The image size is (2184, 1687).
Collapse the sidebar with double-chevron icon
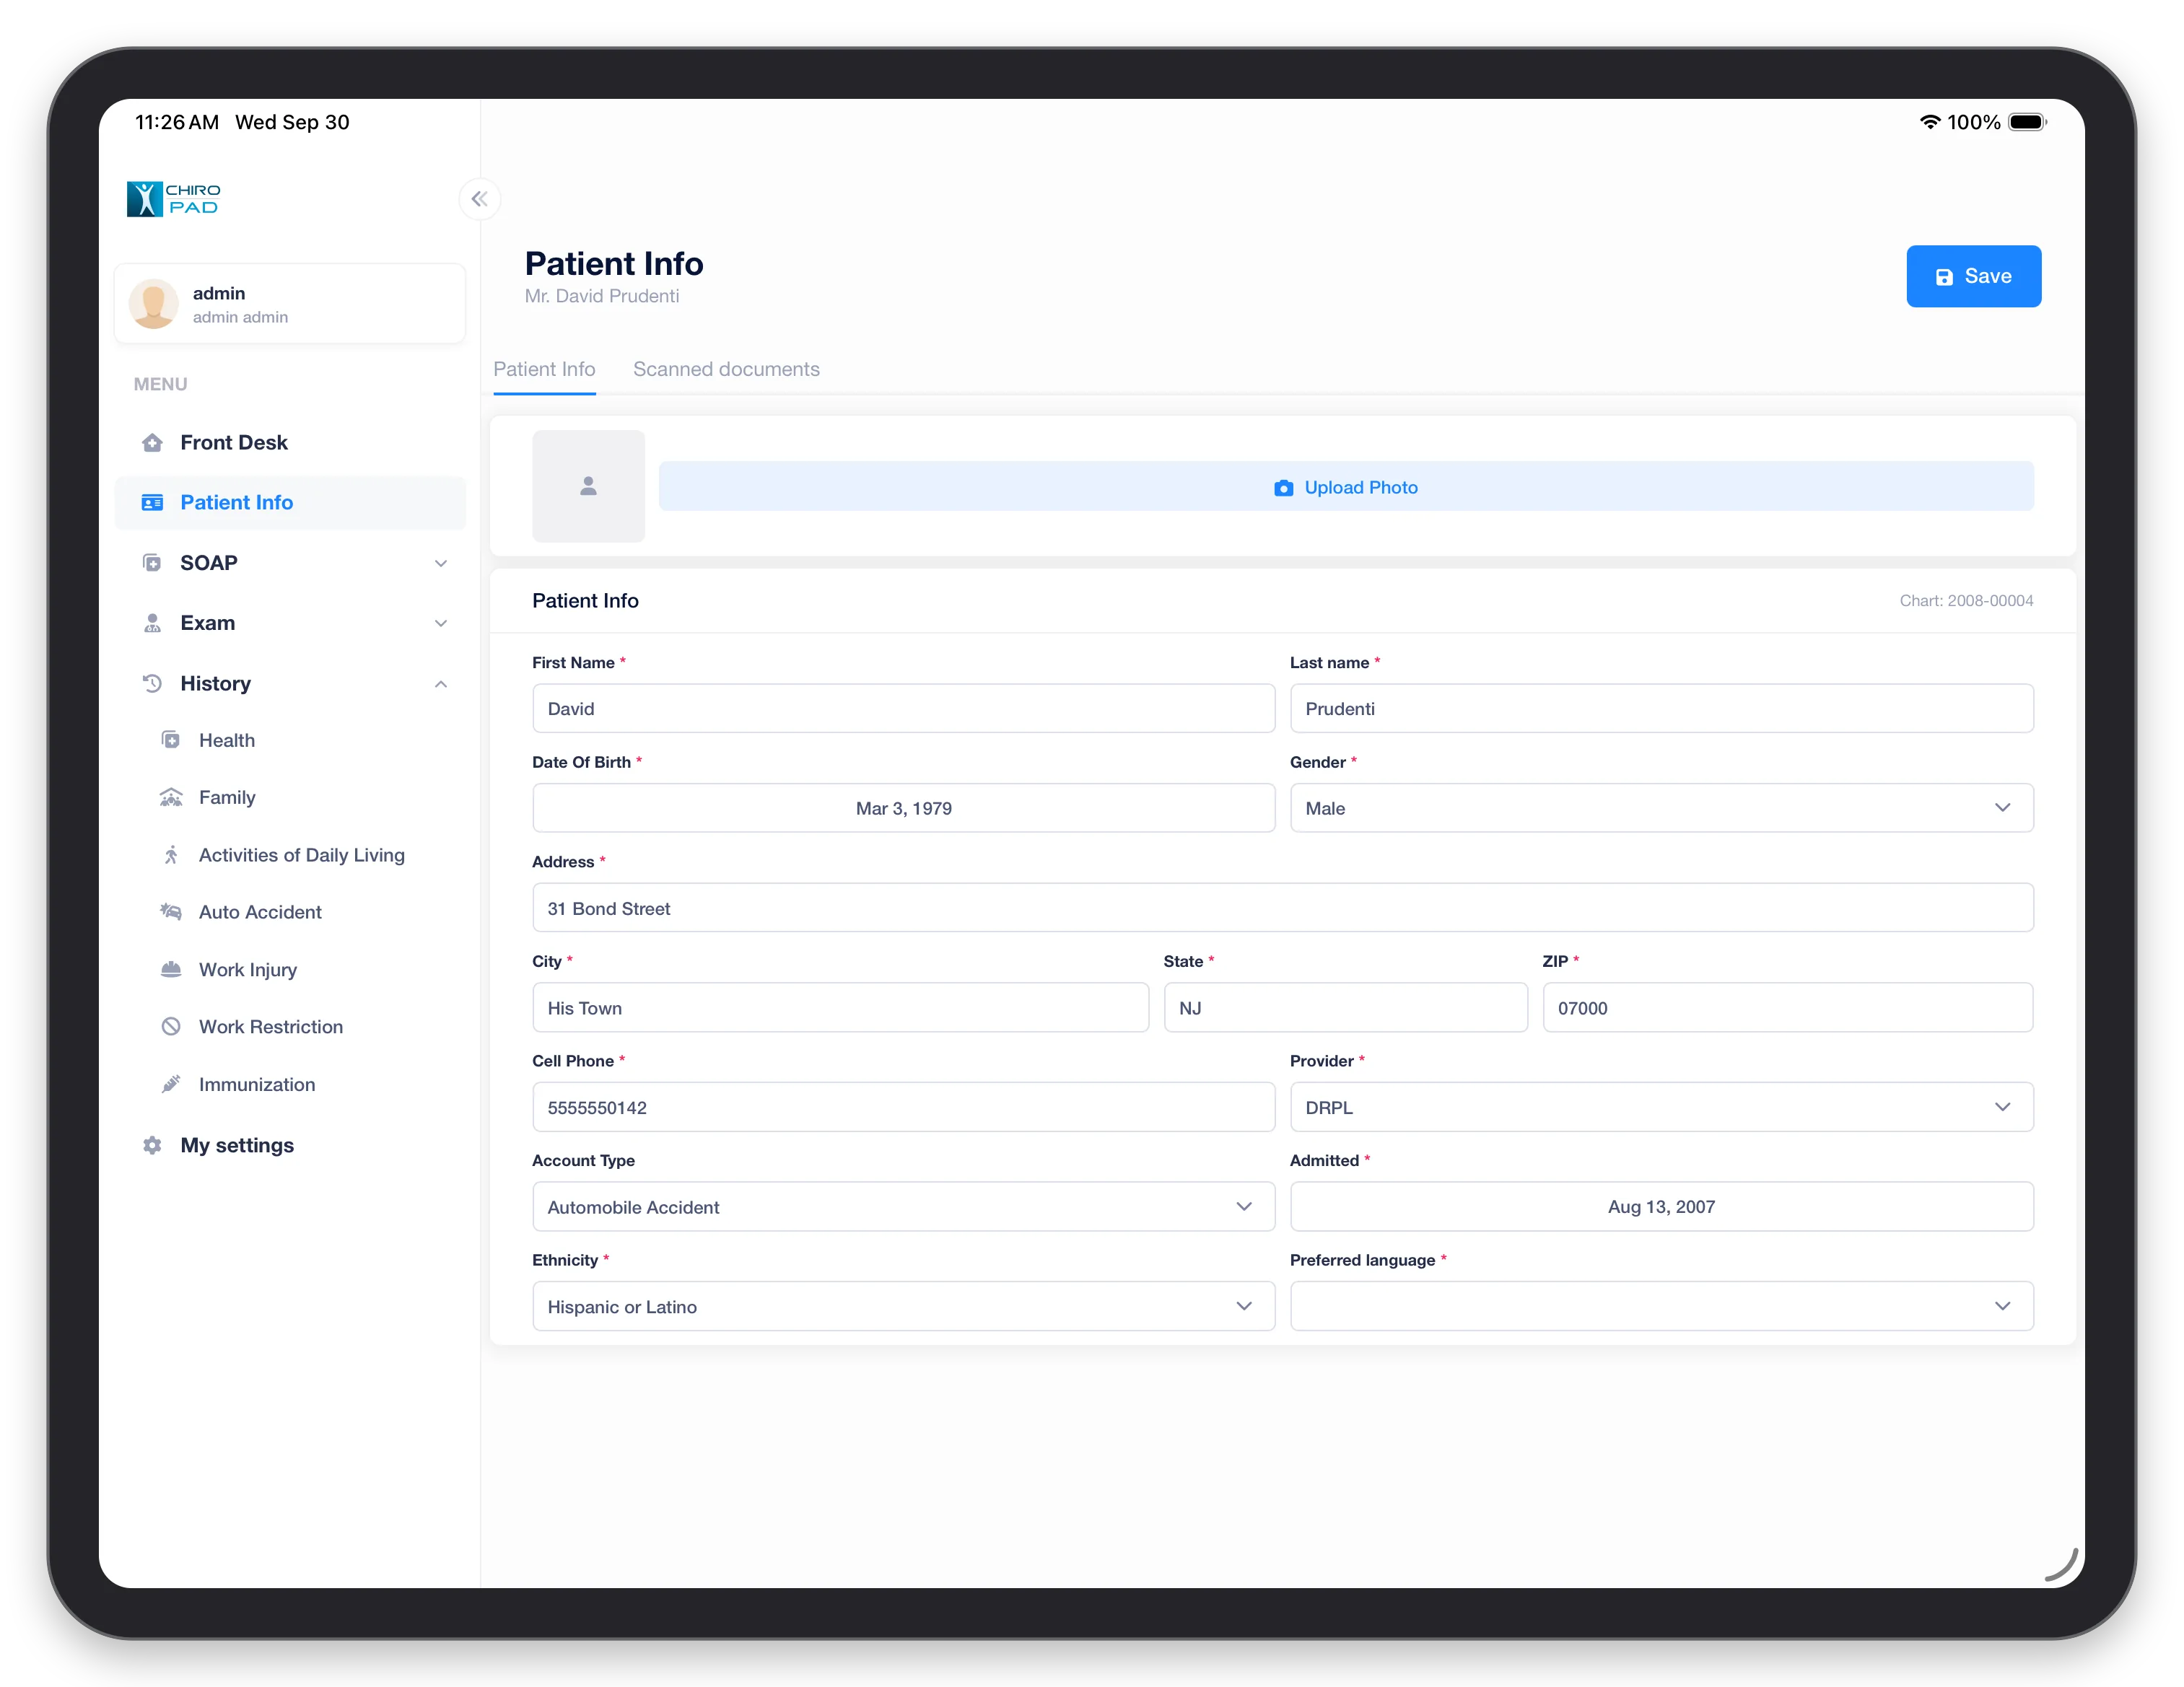point(479,199)
